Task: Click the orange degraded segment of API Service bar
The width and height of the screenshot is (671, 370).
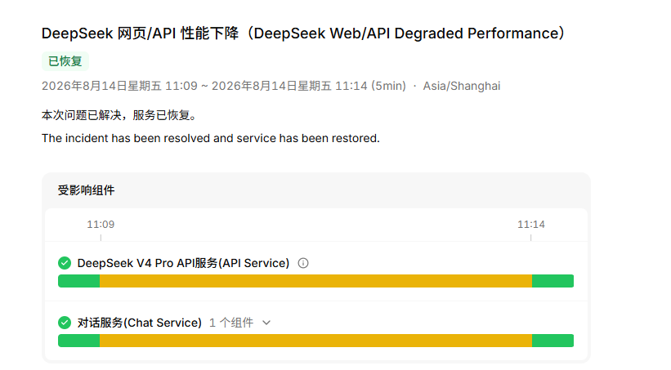Action: coord(315,281)
